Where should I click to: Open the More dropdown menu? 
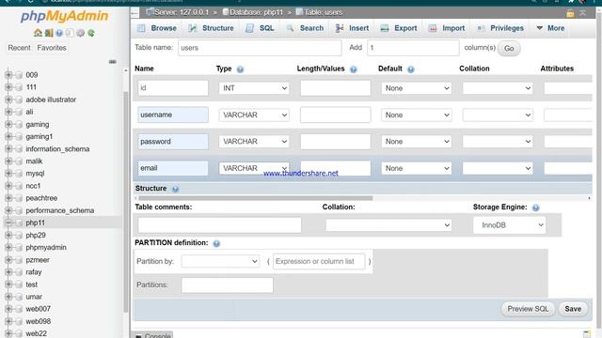click(550, 28)
